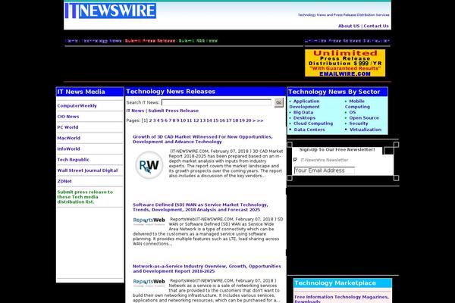The width and height of the screenshot is (455, 303).
Task: Open the Tech Republic media link
Action: tap(73, 160)
